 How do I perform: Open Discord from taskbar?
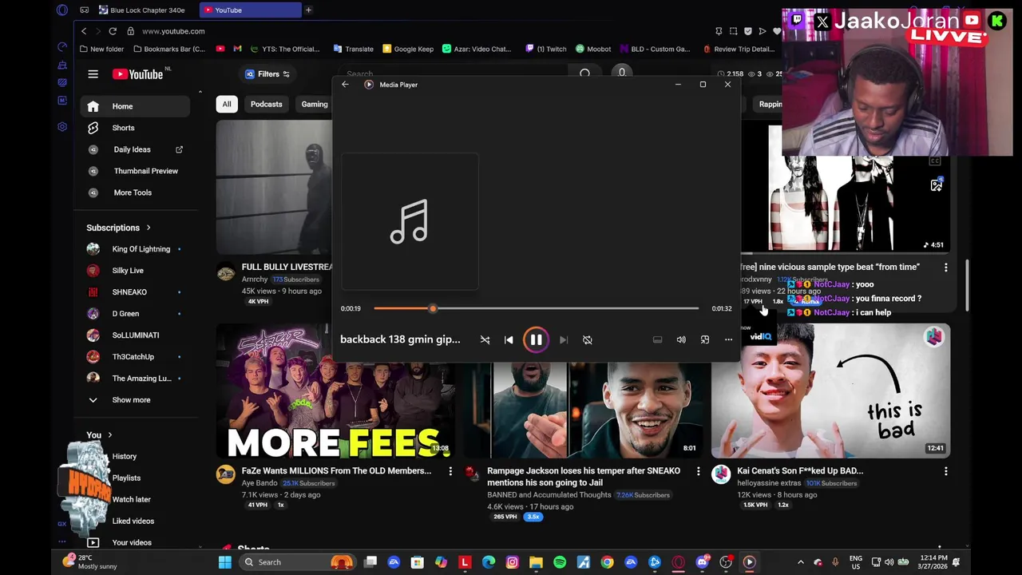(x=702, y=562)
